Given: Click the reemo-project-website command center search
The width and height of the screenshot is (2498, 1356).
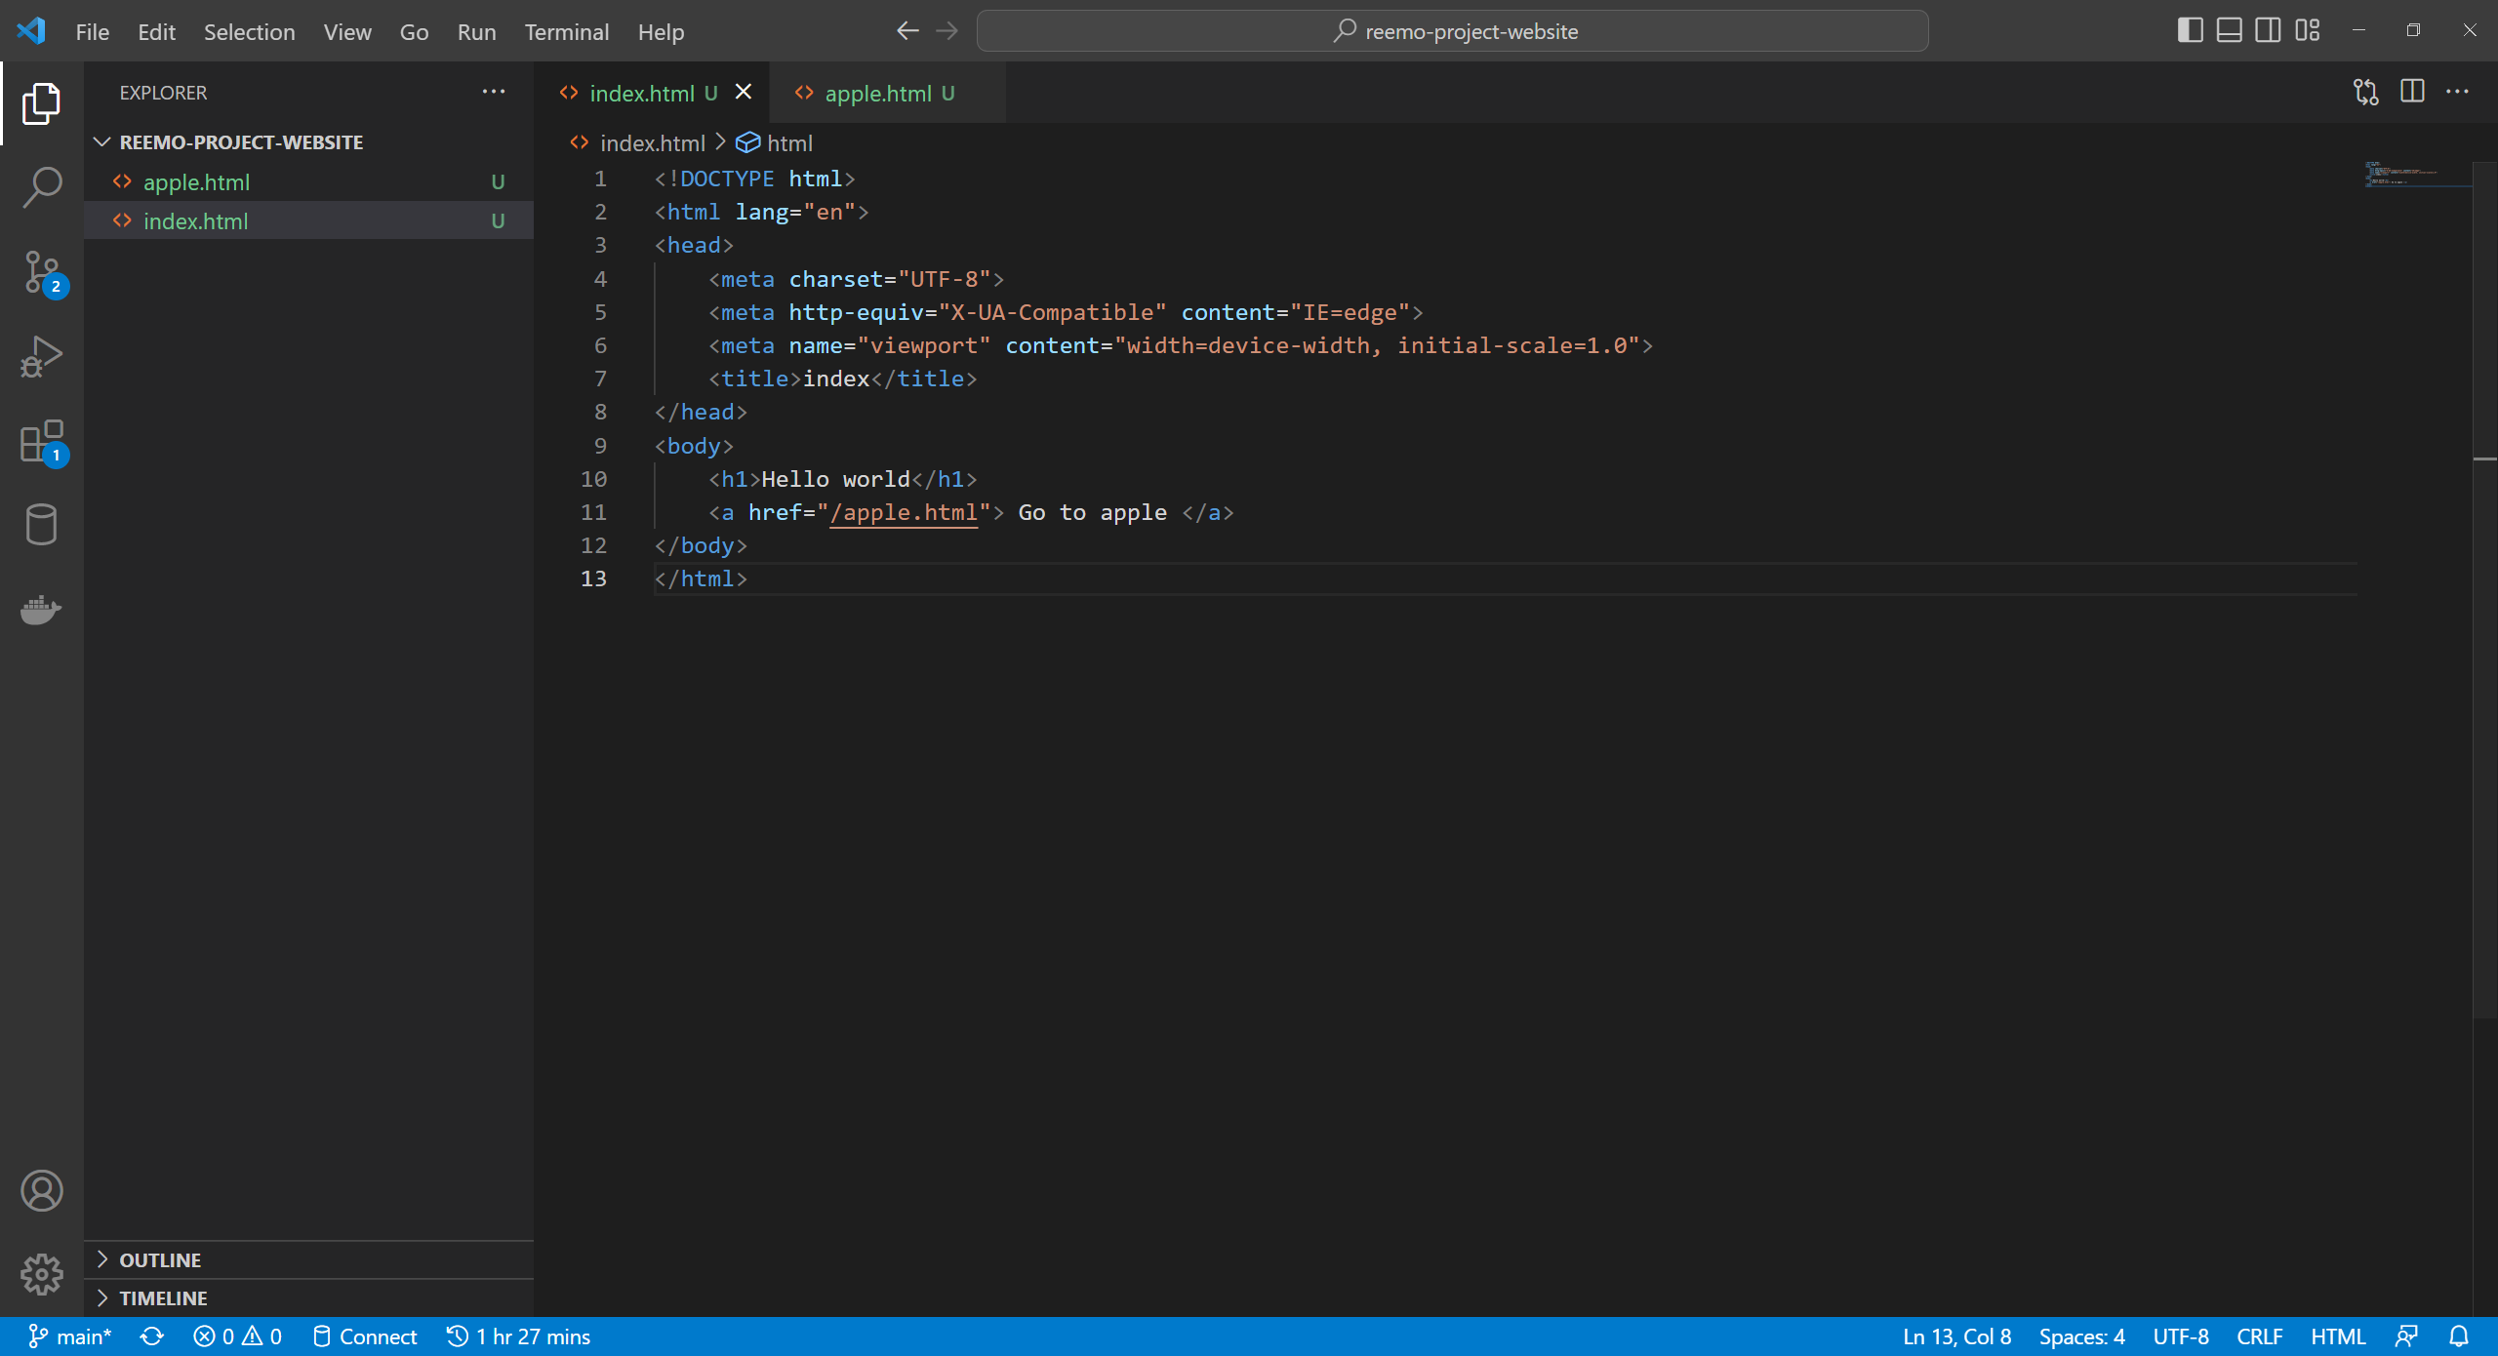Looking at the screenshot, I should (1452, 31).
